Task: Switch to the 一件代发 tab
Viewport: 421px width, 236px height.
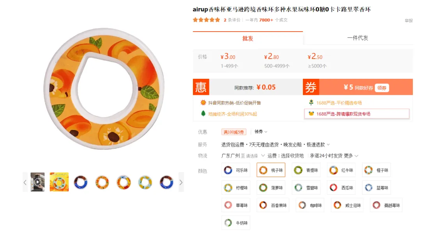Action: [x=358, y=37]
